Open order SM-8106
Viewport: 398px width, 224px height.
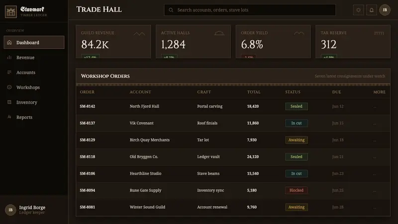pyautogui.click(x=88, y=173)
